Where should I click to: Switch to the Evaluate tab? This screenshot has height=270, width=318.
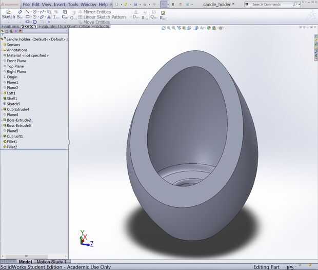(x=47, y=26)
